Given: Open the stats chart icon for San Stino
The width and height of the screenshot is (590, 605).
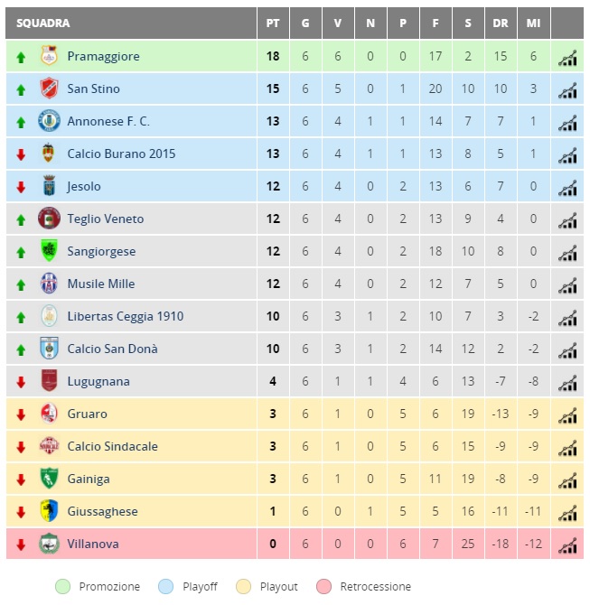Looking at the screenshot, I should pyautogui.click(x=567, y=90).
